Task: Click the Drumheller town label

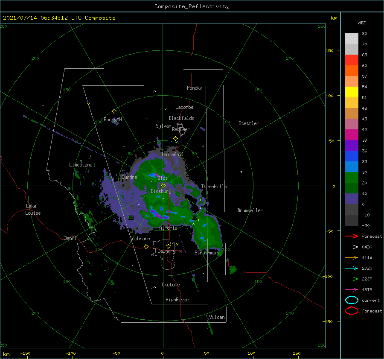Action: [250, 210]
